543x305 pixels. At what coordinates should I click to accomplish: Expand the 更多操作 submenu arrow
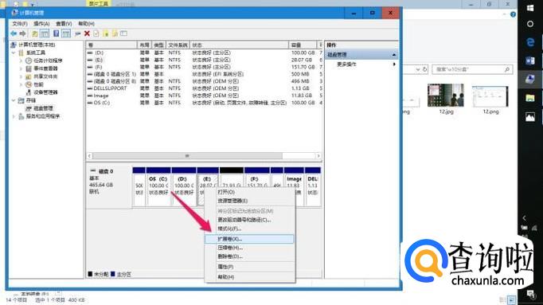394,65
